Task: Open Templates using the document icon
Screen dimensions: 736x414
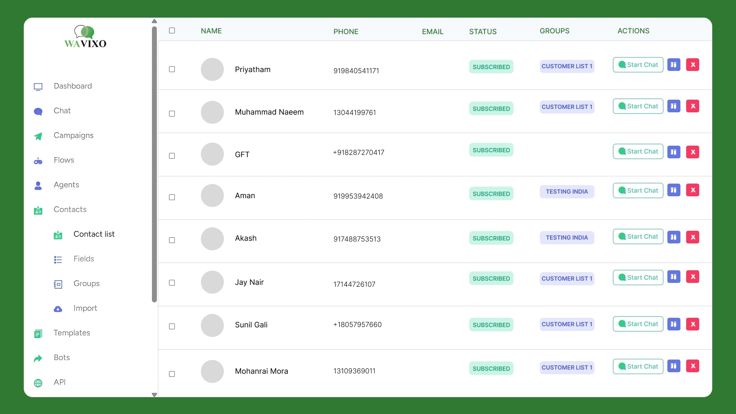Action: pos(38,333)
